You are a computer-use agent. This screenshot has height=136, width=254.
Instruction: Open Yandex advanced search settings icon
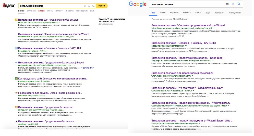pos(93,6)
